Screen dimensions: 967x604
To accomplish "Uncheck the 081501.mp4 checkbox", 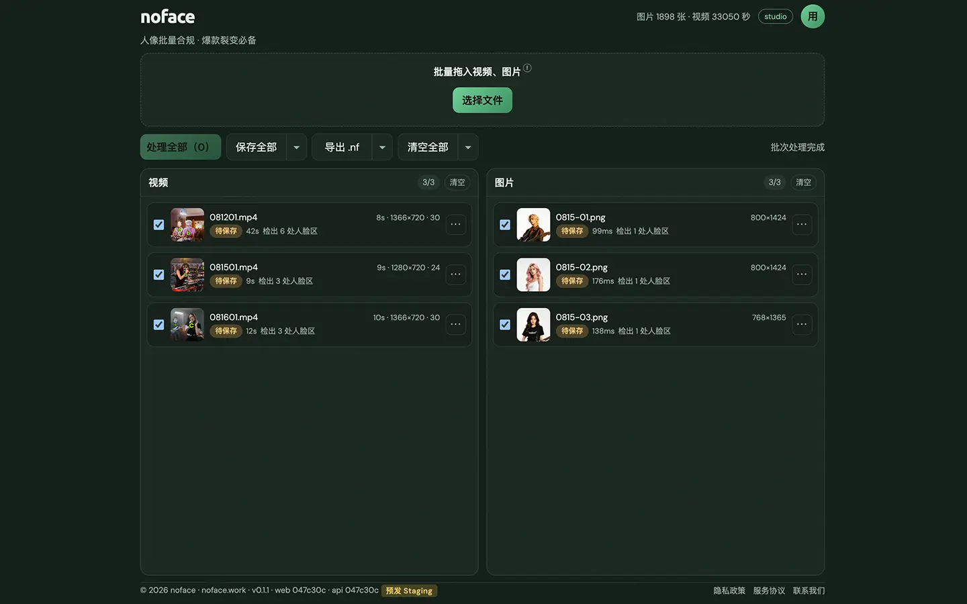I will 158,274.
